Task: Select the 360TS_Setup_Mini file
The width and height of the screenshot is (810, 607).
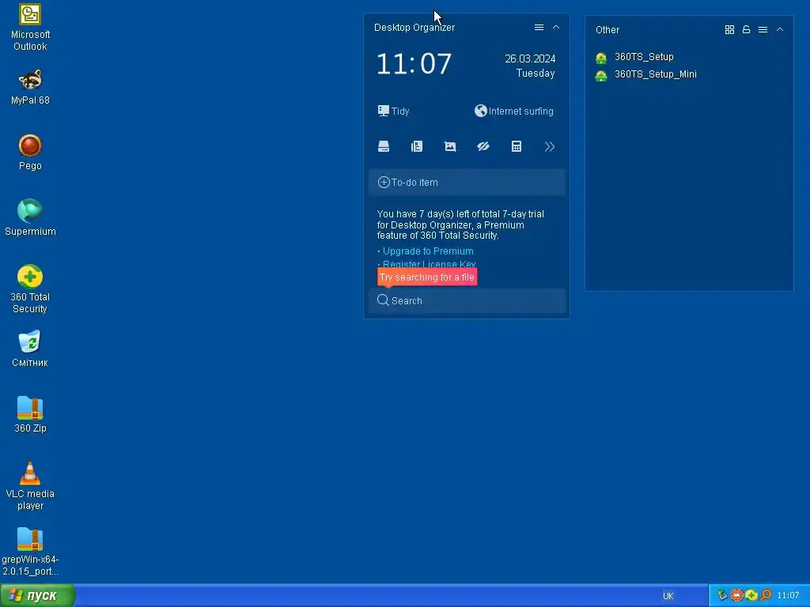Action: tap(655, 74)
